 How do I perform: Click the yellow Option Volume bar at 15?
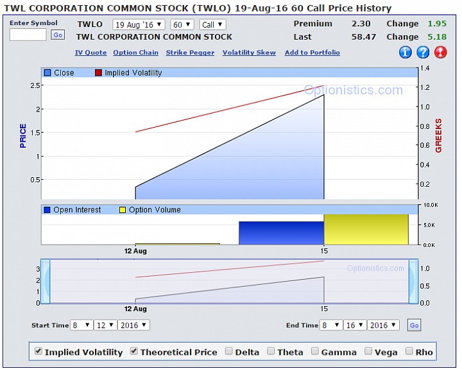366,230
